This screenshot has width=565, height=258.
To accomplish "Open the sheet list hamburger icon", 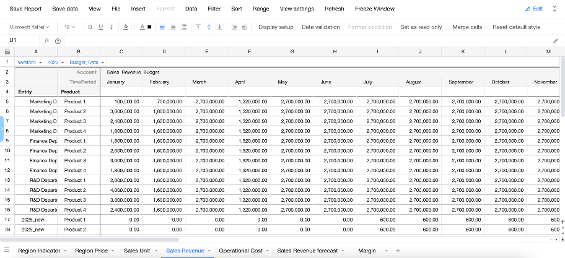I will point(6,250).
